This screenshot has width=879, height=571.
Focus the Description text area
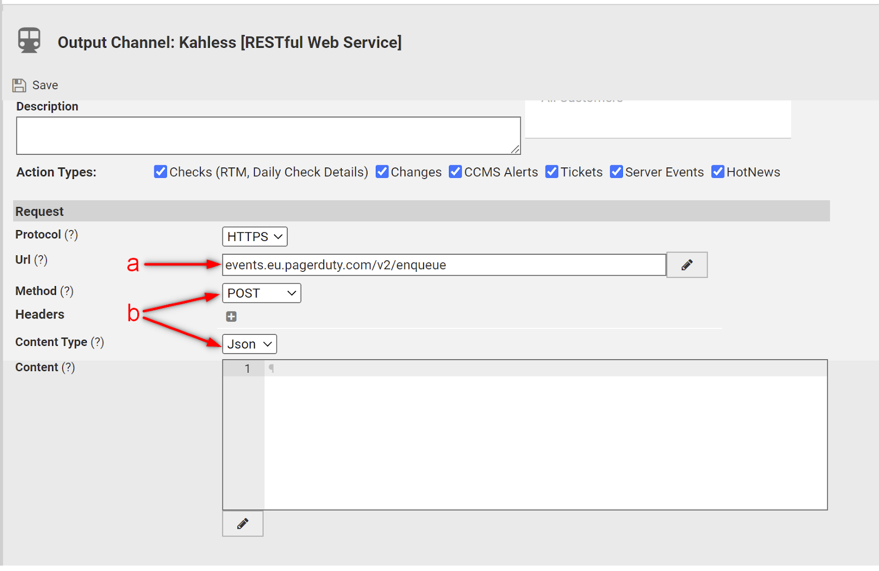click(x=268, y=136)
